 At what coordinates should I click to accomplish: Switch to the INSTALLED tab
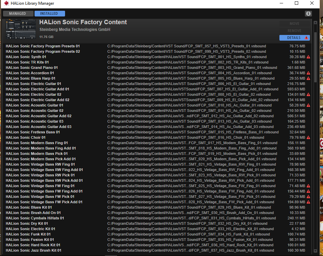[x=50, y=14]
